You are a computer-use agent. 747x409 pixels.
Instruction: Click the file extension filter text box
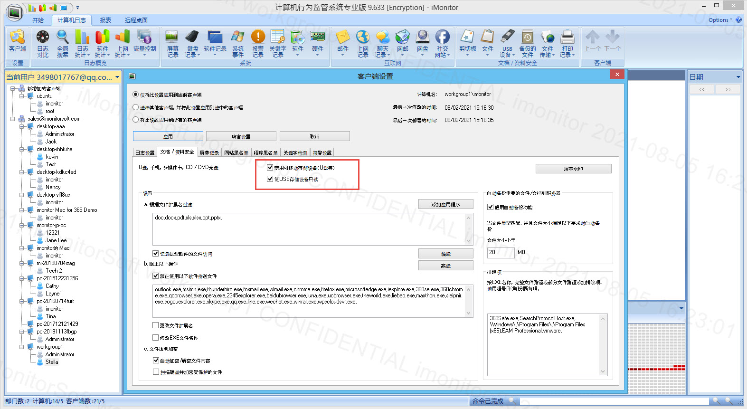click(x=313, y=228)
